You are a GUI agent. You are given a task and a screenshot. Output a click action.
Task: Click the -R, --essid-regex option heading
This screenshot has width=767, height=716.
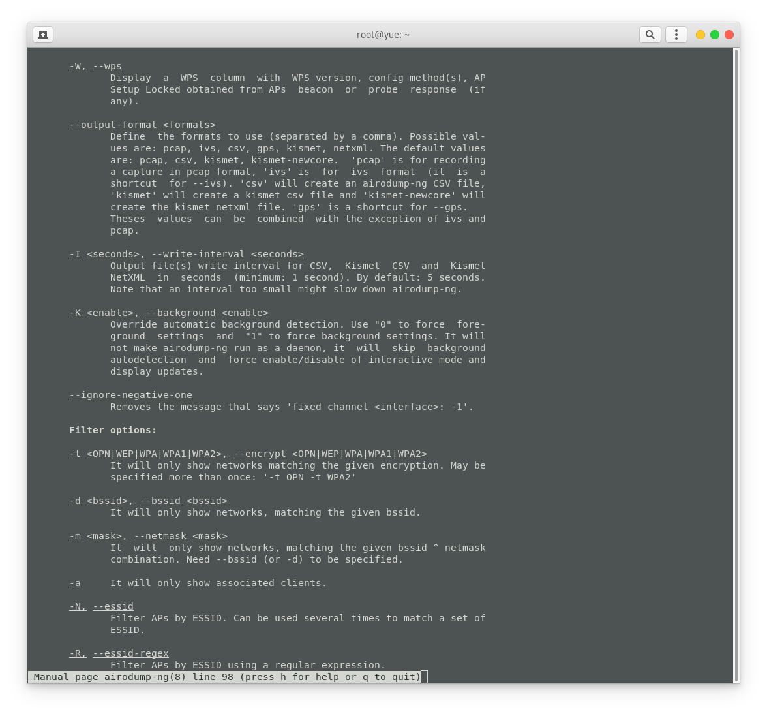(x=119, y=653)
